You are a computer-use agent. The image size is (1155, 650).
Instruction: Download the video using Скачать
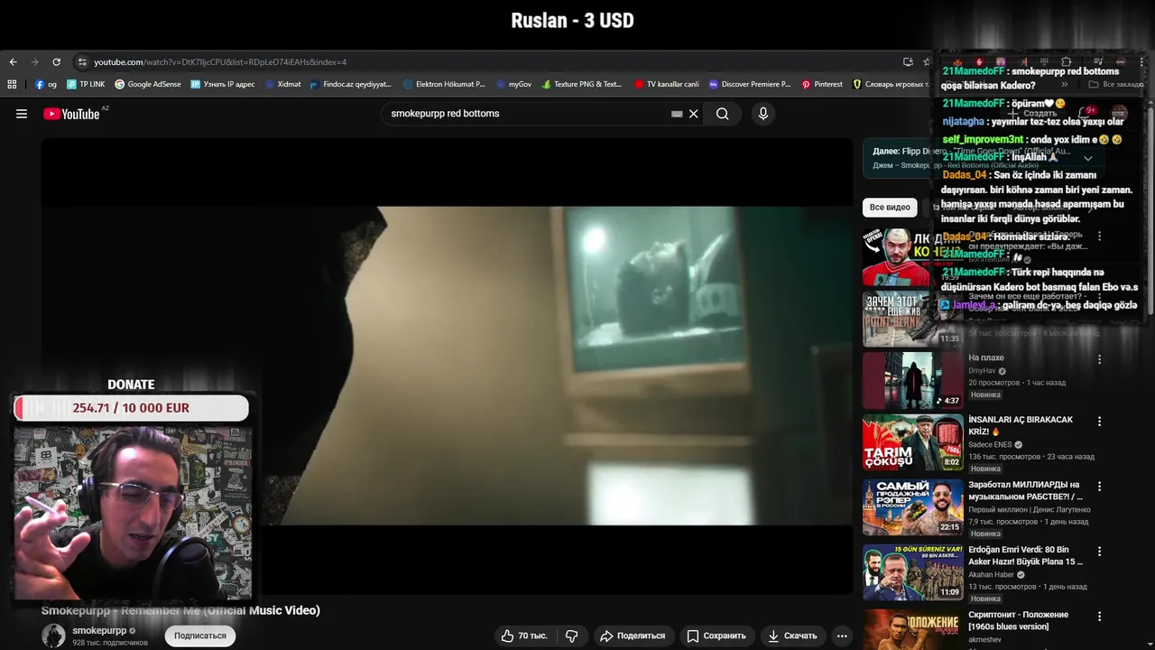(792, 636)
